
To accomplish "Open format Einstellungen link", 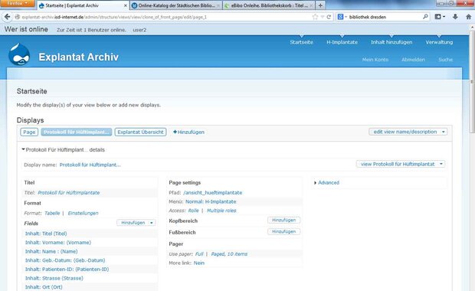I will pyautogui.click(x=83, y=213).
